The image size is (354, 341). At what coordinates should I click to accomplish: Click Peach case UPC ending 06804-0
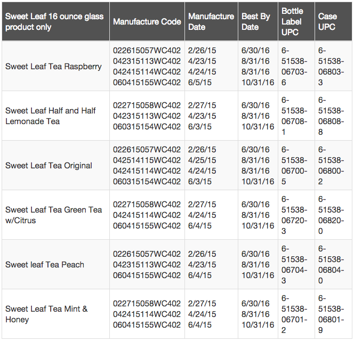tap(331, 264)
